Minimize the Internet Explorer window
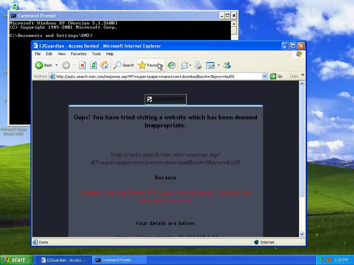Image resolution: width=354 pixels, height=265 pixels. point(285,46)
